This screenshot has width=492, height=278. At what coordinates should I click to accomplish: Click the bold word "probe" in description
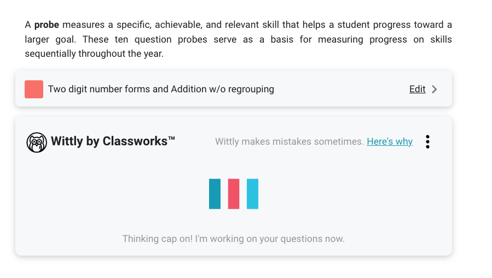coord(47,25)
